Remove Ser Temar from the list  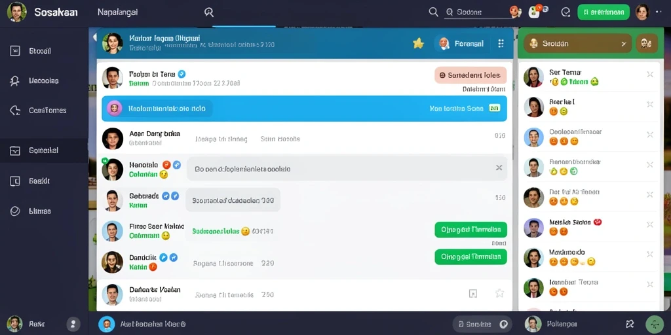649,75
